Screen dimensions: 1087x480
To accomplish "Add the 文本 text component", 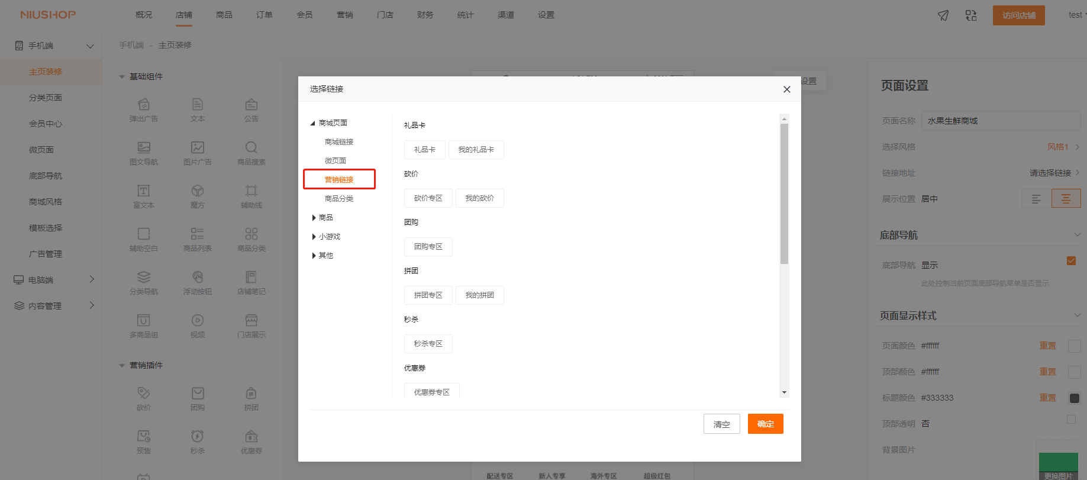I will (198, 110).
